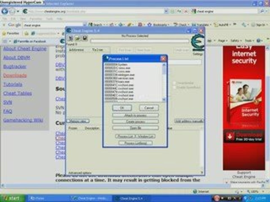Image resolution: width=270 pixels, height=202 pixels.
Task: Click the Open file button
Action: tap(135, 128)
